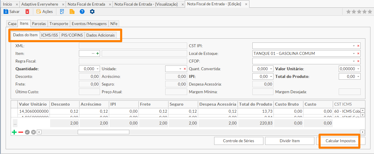374x154 pixels.
Task: Add a new item row with the green plus
Action: pos(14,132)
